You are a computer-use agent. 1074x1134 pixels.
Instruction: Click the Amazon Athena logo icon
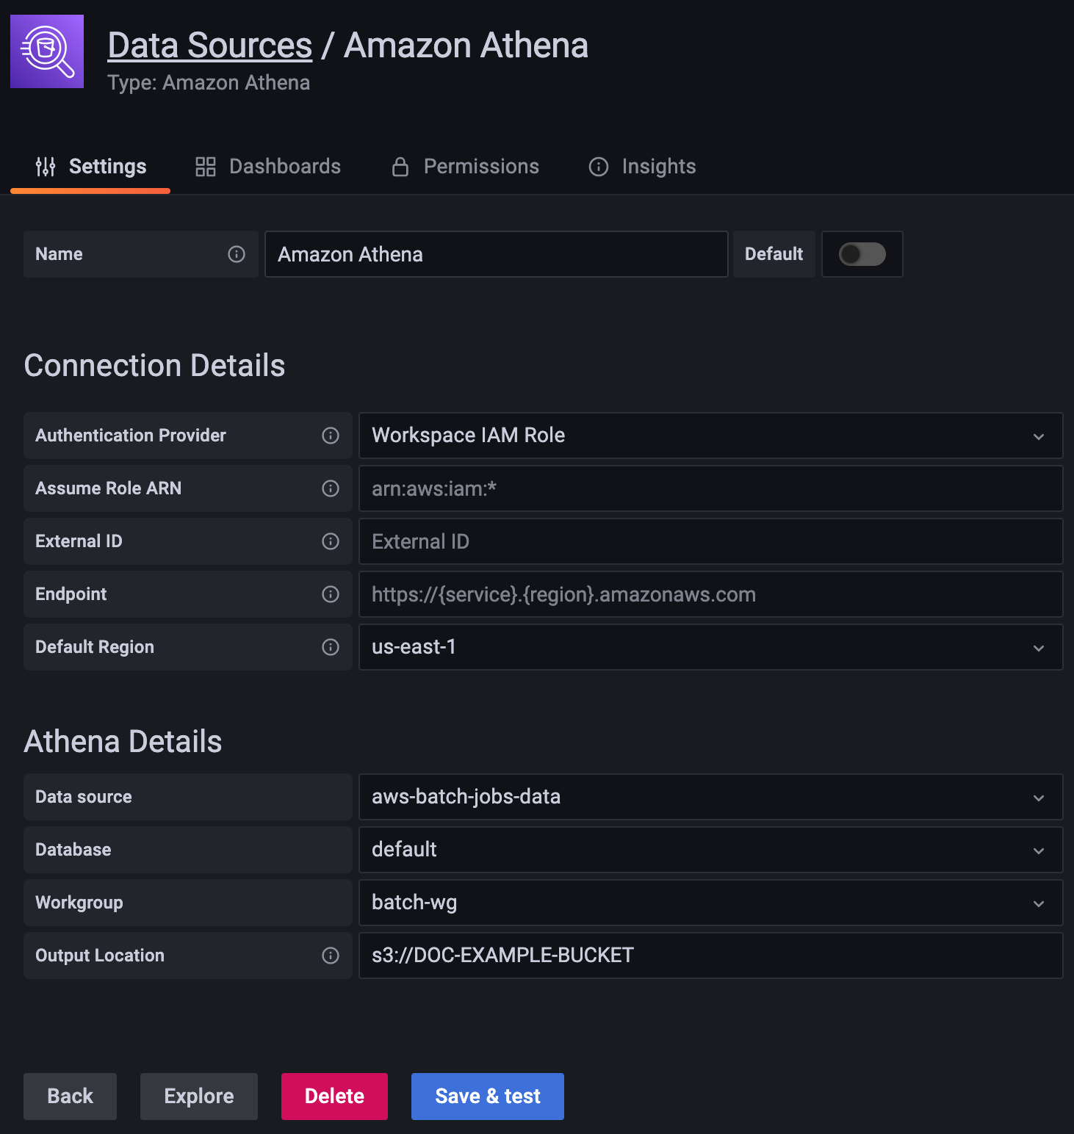(47, 51)
